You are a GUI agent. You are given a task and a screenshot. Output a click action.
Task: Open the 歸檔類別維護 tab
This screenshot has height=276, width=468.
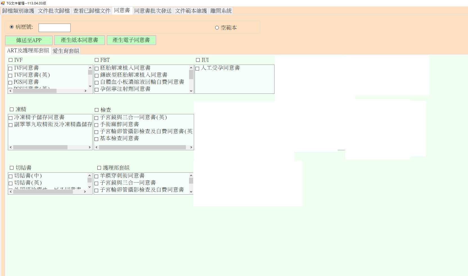pyautogui.click(x=18, y=11)
